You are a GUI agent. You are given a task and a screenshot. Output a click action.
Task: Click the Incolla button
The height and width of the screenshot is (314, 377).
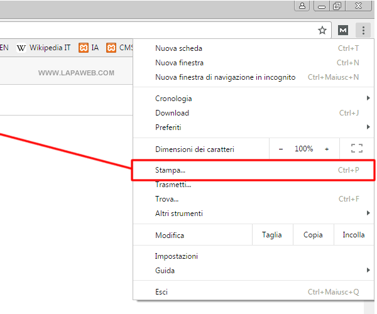[x=353, y=235]
